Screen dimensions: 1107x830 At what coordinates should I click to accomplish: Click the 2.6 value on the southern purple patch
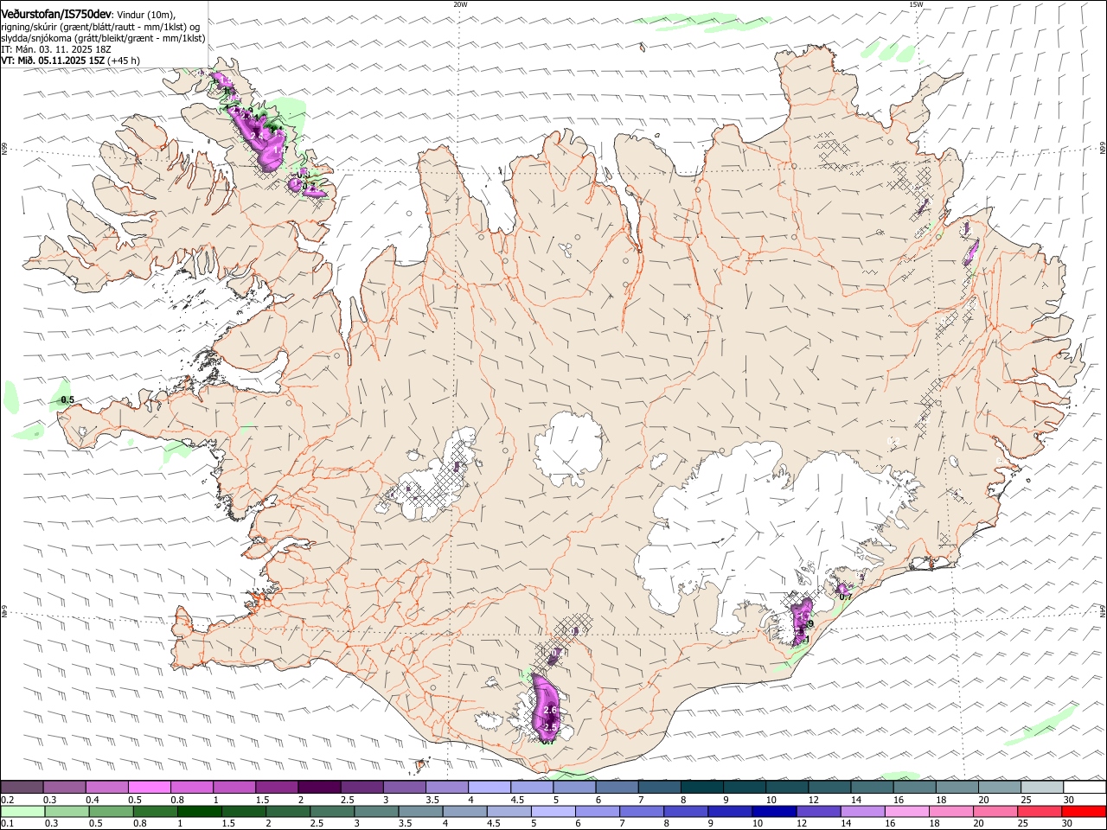click(x=550, y=711)
